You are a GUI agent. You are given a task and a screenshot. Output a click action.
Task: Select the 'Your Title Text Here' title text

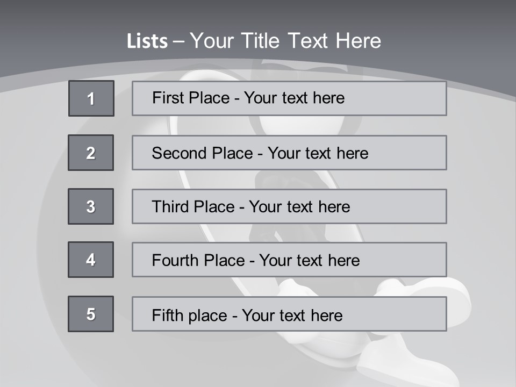click(x=285, y=41)
